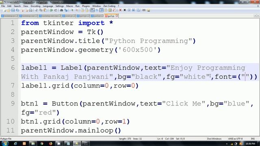Viewport: 260px width, 146px height.
Task: Undo the last edit via toolbar
Action: pos(51,10)
